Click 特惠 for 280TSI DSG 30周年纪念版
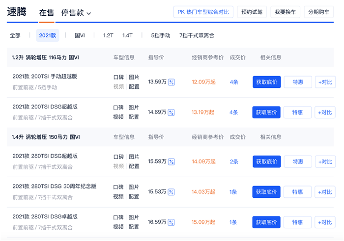Screen dimensions: 344x241 tap(297, 192)
